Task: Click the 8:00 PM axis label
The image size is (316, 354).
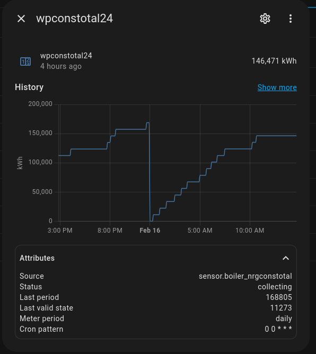Action: click(110, 231)
